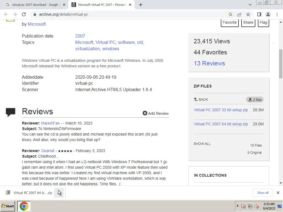Viewport: 283px width, 212px height.
Task: Open the Virtual PC topic link
Action: tap(105, 42)
